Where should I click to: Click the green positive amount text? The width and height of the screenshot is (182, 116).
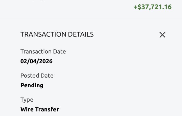153,7
